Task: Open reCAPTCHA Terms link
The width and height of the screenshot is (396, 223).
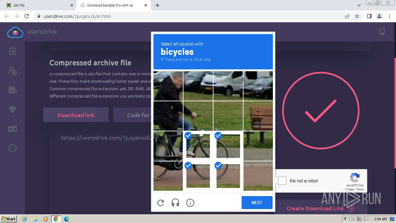Action: 360,189
